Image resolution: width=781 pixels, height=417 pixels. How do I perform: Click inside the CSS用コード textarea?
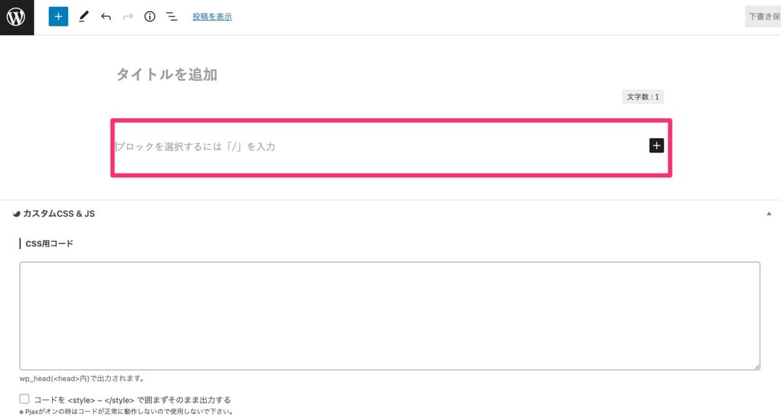(x=390, y=316)
